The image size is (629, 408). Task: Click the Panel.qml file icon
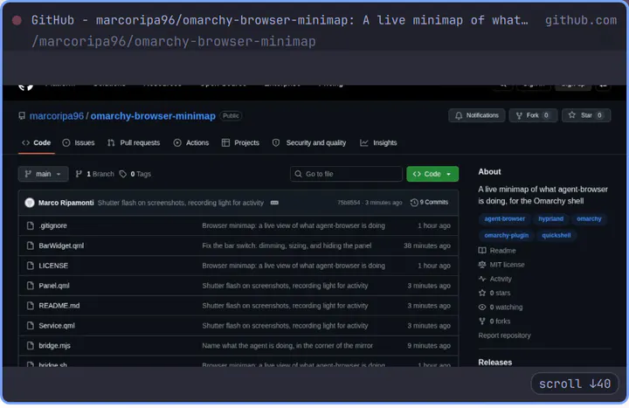[30, 286]
